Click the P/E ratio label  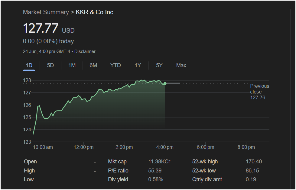click(x=118, y=171)
